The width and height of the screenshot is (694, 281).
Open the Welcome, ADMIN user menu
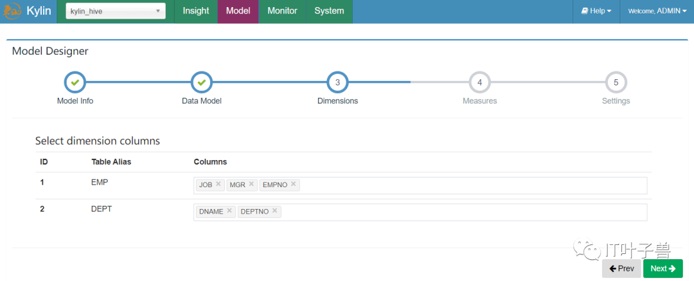coord(657,11)
